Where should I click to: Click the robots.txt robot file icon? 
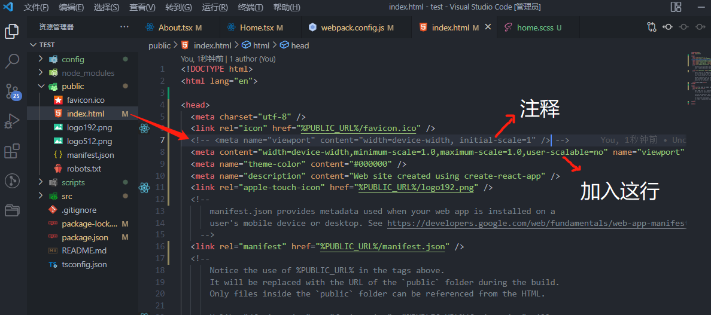(58, 169)
